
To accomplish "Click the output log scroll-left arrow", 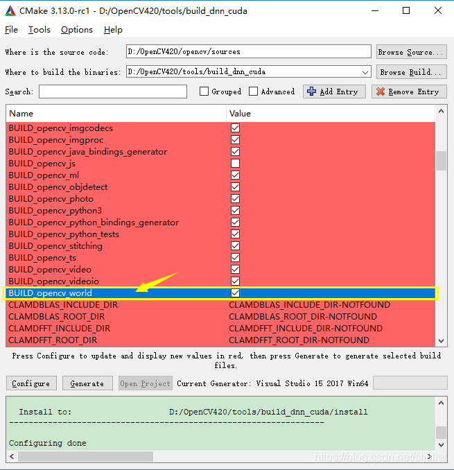I will click(x=12, y=457).
